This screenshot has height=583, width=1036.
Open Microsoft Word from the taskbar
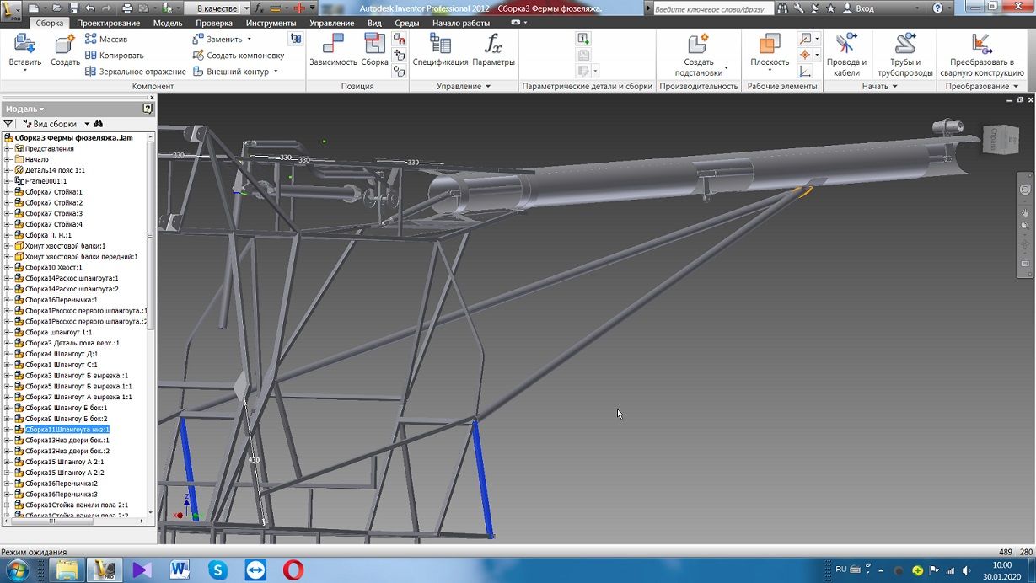pos(180,570)
